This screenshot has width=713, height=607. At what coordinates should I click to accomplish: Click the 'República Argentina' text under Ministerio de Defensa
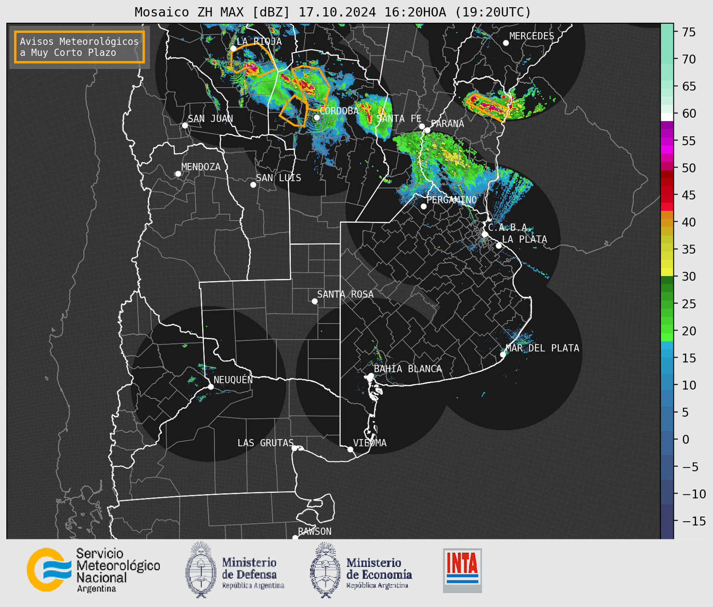pos(253,585)
